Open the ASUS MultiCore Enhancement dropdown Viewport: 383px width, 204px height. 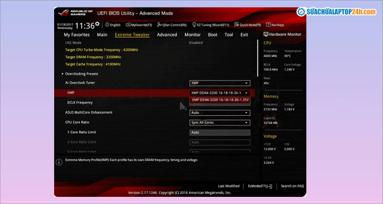(x=220, y=113)
